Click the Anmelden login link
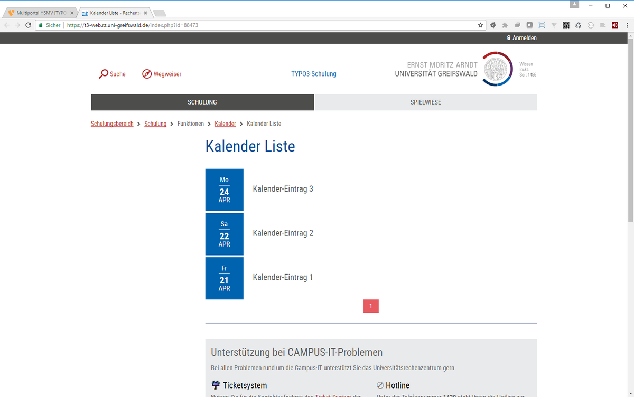Viewport: 634px width, 397px height. click(521, 38)
